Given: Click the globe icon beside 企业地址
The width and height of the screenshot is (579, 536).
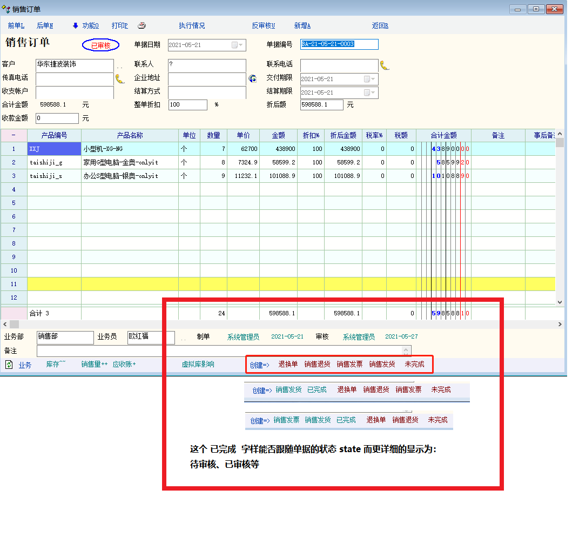Looking at the screenshot, I should [252, 79].
